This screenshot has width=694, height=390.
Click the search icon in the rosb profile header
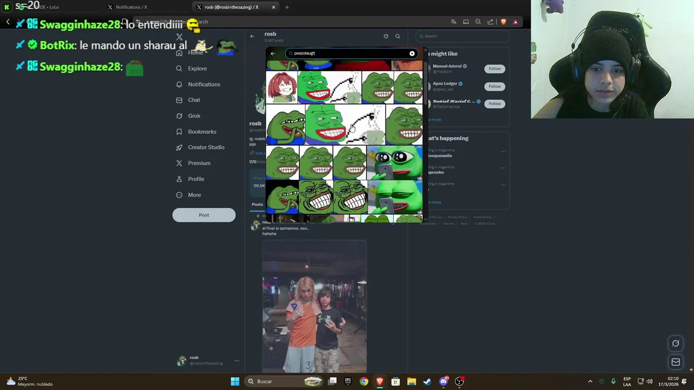(x=397, y=36)
